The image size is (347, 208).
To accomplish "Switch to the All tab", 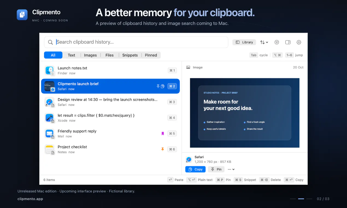I will coord(53,55).
